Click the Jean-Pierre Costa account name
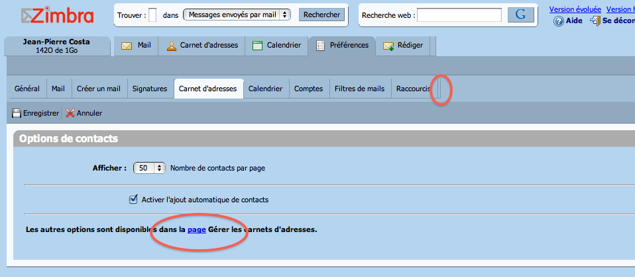Viewport: 635px width, 277px height. pos(56,42)
